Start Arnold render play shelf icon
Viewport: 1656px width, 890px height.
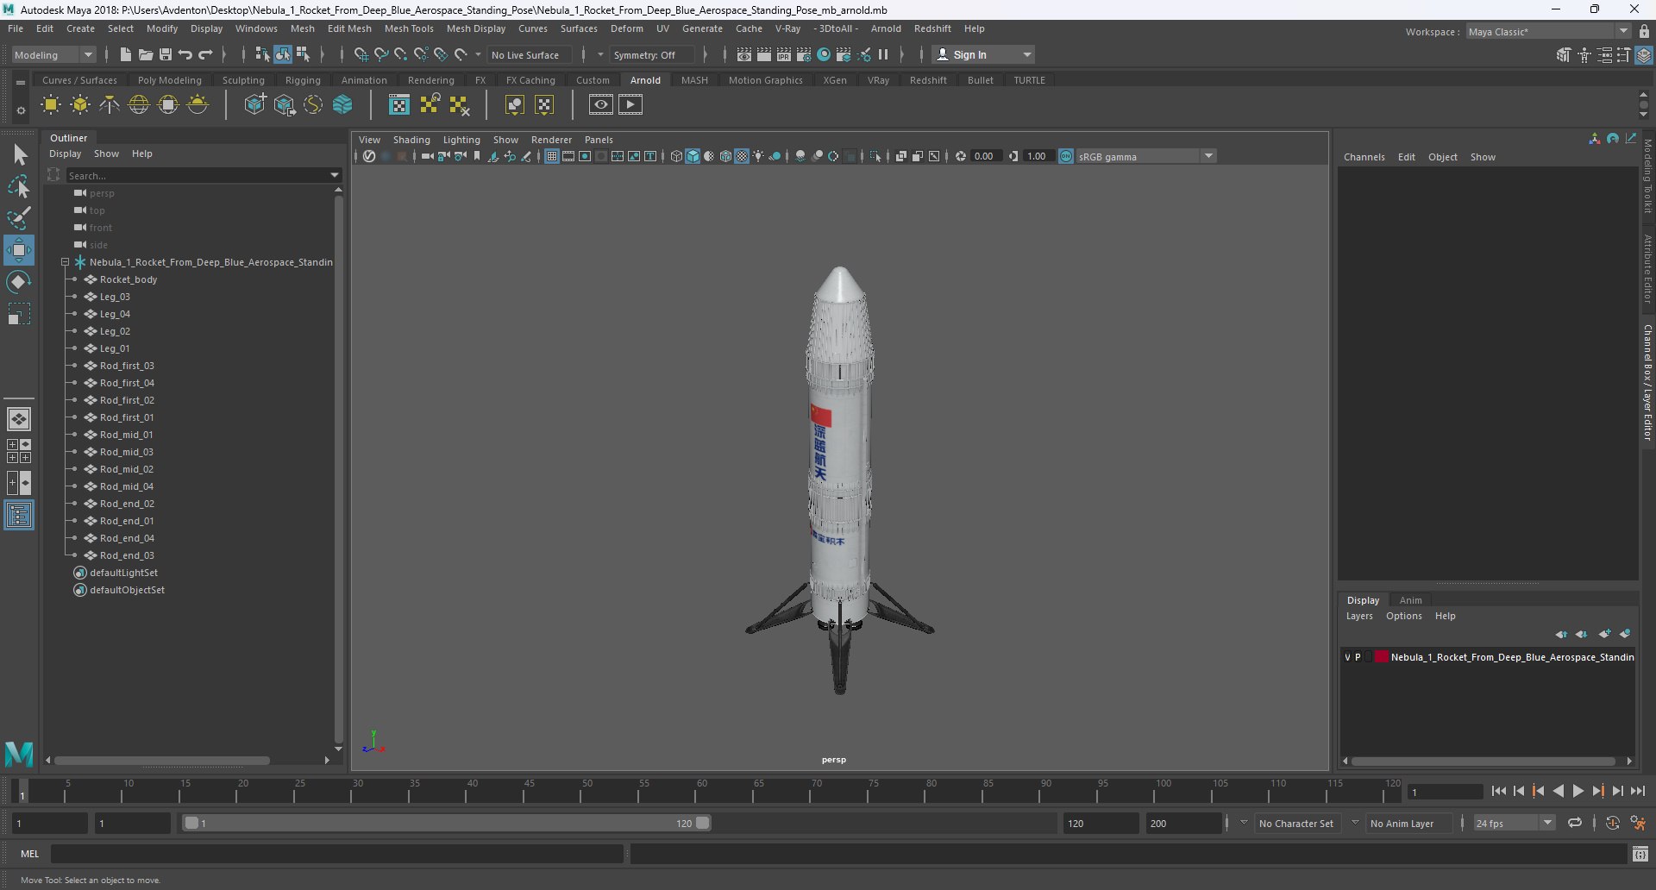(x=630, y=104)
